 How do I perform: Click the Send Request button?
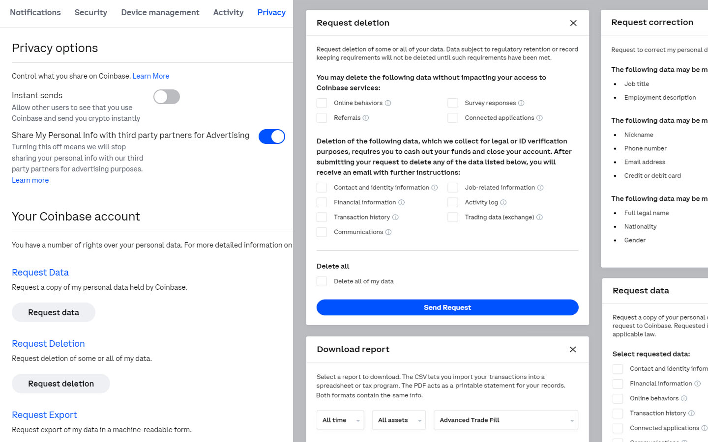[447, 307]
